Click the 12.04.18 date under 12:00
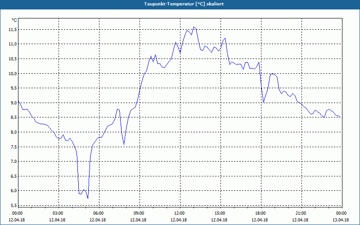The image size is (360, 225). (179, 220)
